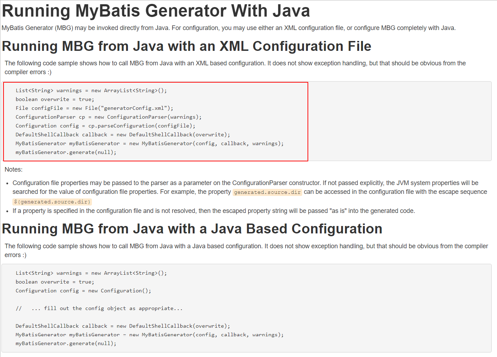Click the line 'Configuration config = new Configuration();'
497x357 pixels.
(x=83, y=291)
